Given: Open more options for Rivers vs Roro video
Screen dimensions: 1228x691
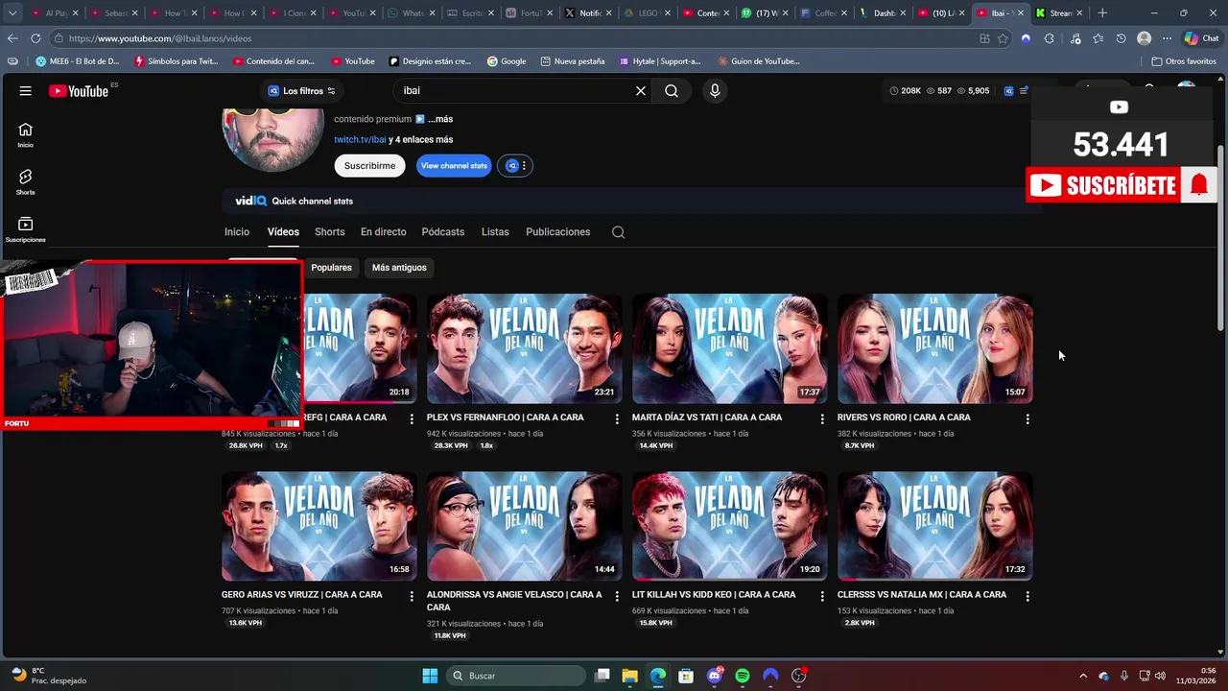Looking at the screenshot, I should tap(1027, 418).
